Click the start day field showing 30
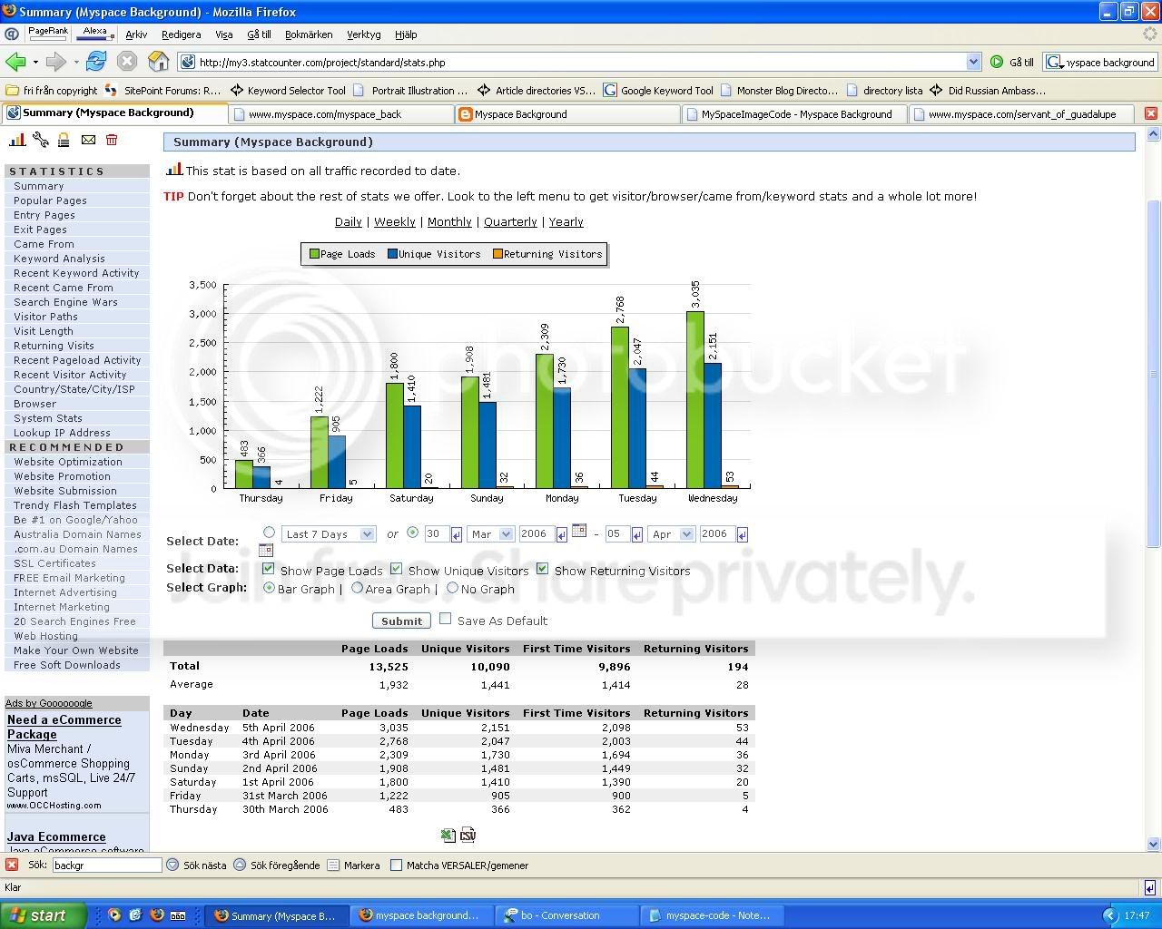 tap(436, 534)
